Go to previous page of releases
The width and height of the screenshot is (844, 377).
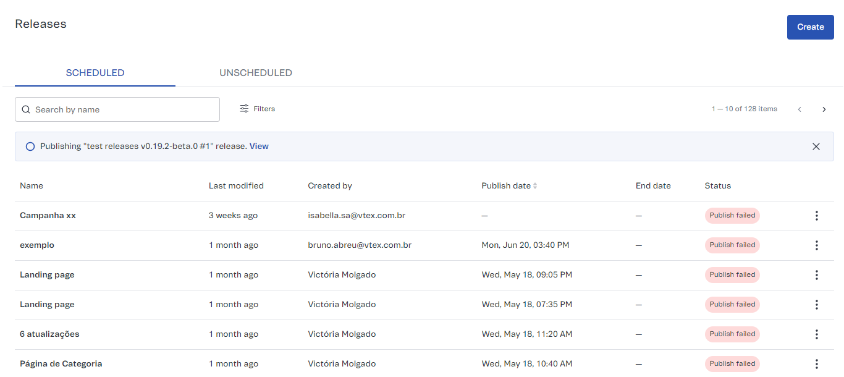point(800,109)
